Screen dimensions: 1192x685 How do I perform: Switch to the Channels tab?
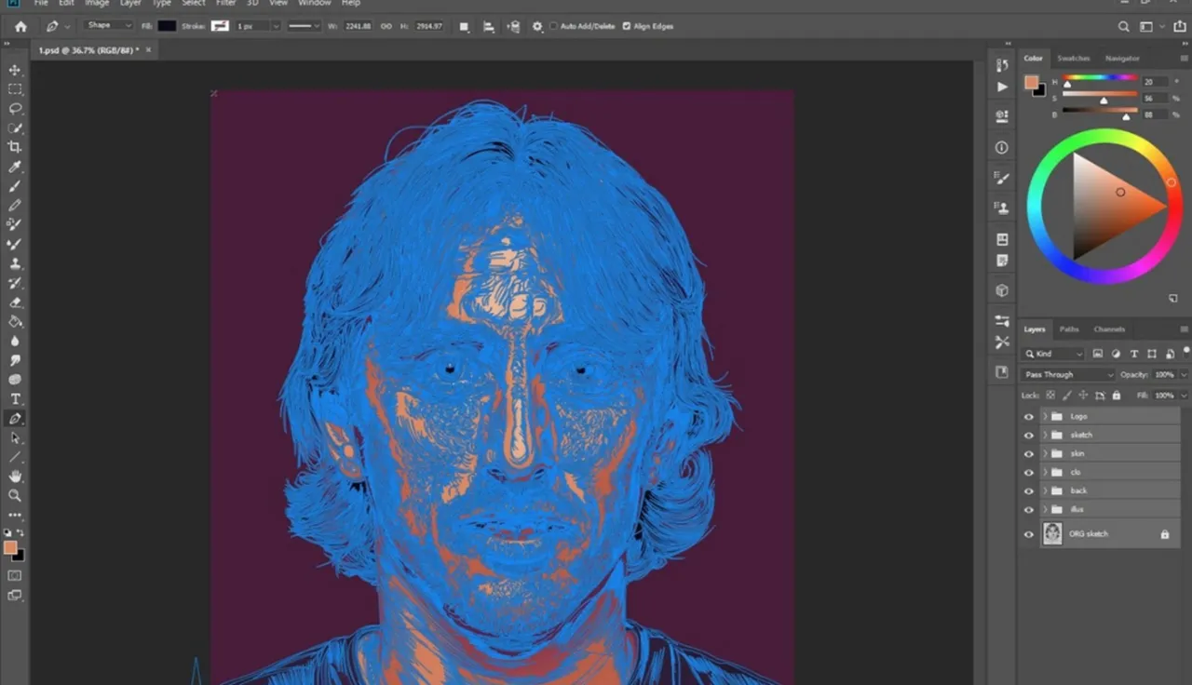point(1109,329)
